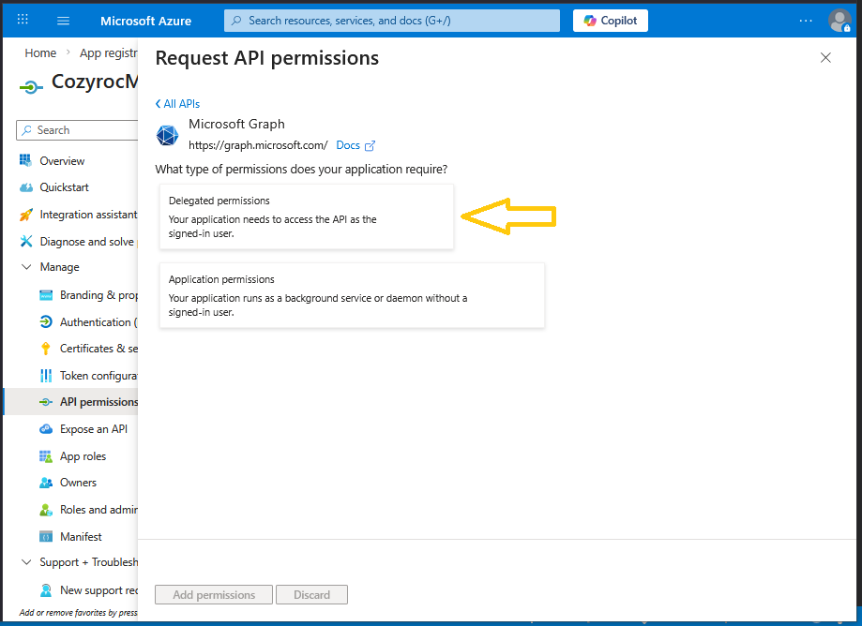Collapse the Manage section
Image resolution: width=862 pixels, height=626 pixels.
tap(25, 267)
